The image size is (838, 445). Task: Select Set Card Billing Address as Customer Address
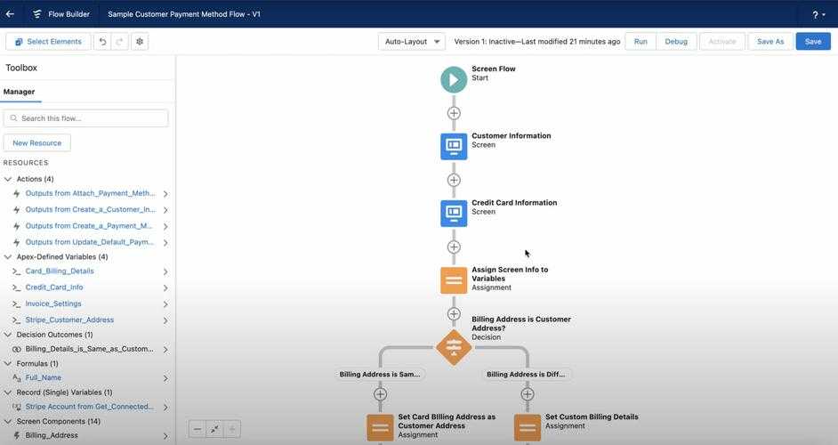[380, 427]
